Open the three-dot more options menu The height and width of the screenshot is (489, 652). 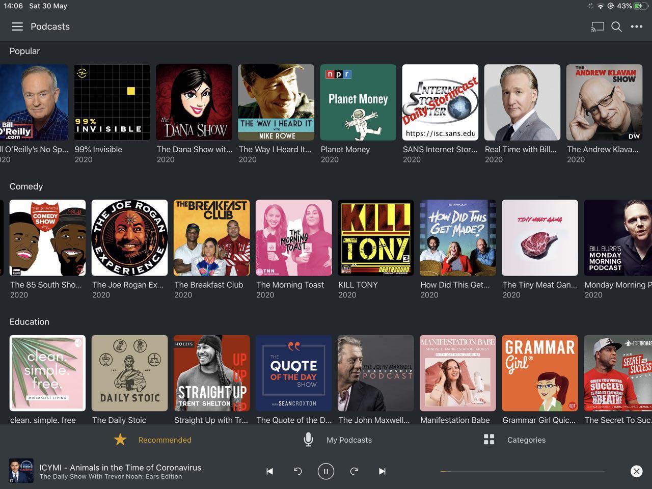pos(637,26)
